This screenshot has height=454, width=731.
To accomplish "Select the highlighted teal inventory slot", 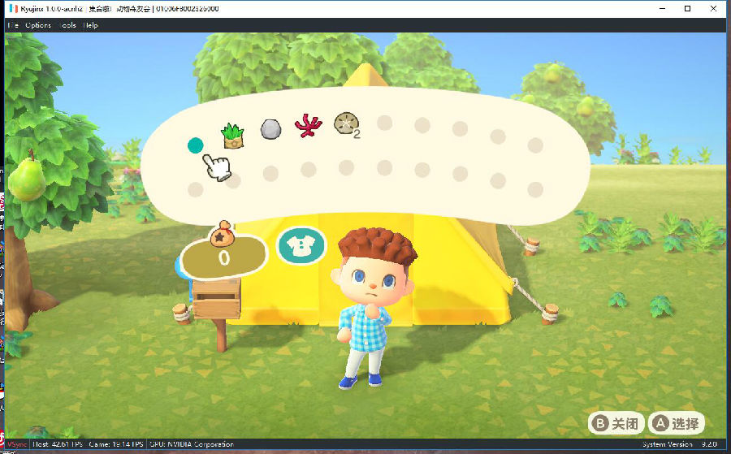I will pyautogui.click(x=195, y=145).
